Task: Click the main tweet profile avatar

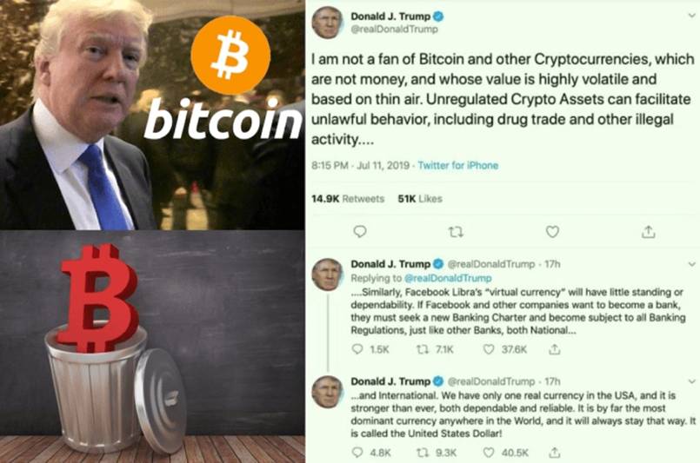Action: (327, 23)
